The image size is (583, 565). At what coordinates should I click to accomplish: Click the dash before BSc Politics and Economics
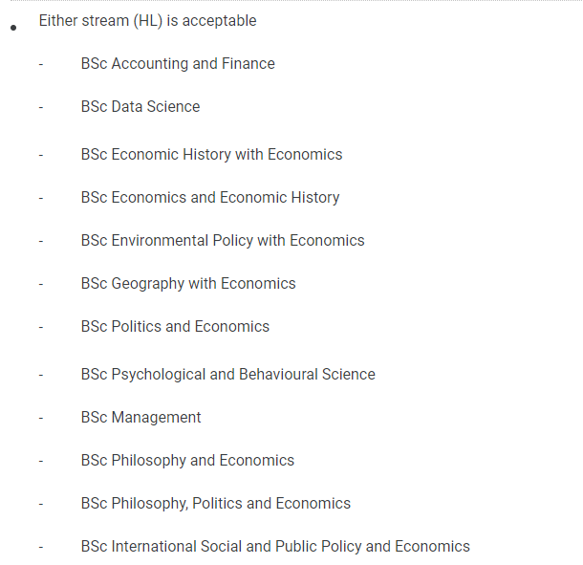click(x=41, y=328)
